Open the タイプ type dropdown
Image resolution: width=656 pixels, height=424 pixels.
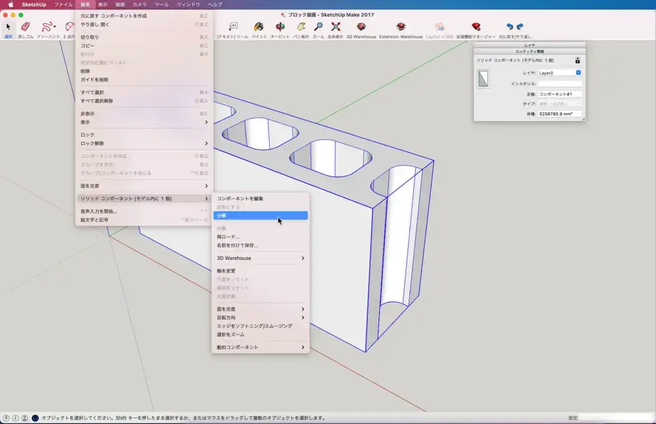559,103
